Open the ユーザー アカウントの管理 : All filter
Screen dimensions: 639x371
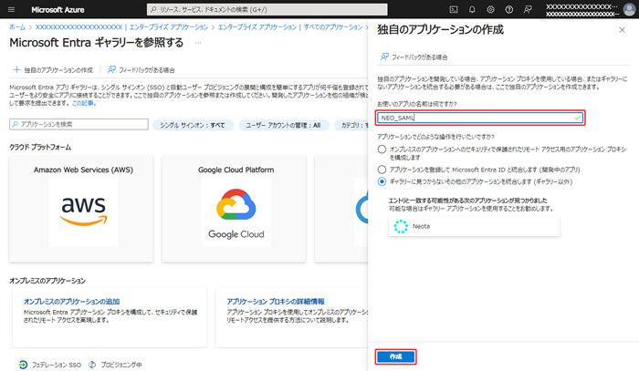283,125
